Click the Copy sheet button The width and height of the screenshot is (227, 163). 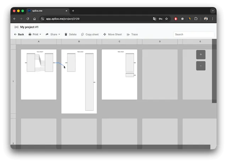(x=90, y=34)
